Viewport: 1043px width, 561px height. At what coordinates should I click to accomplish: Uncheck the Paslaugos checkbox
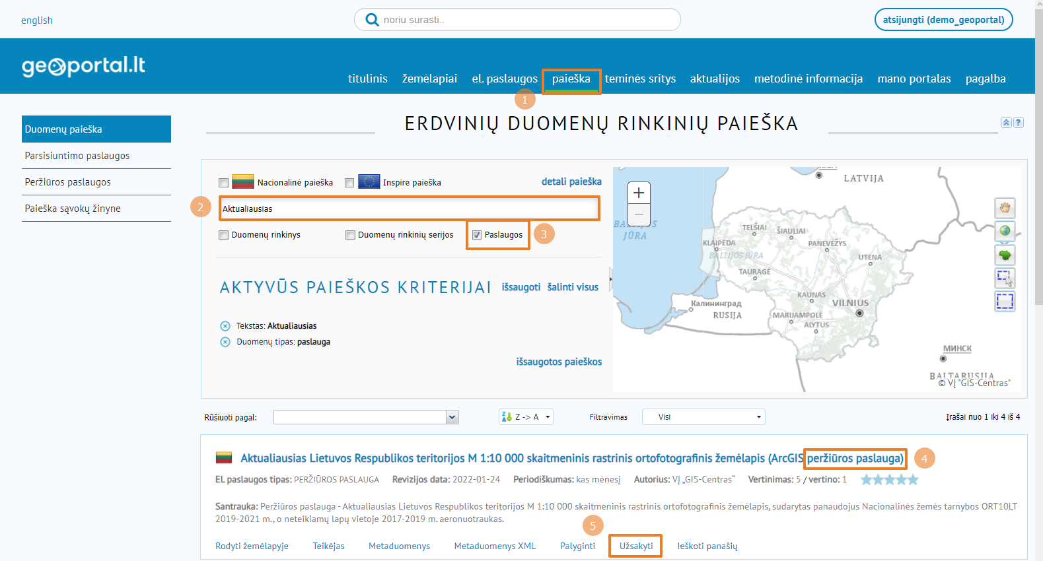(x=477, y=235)
